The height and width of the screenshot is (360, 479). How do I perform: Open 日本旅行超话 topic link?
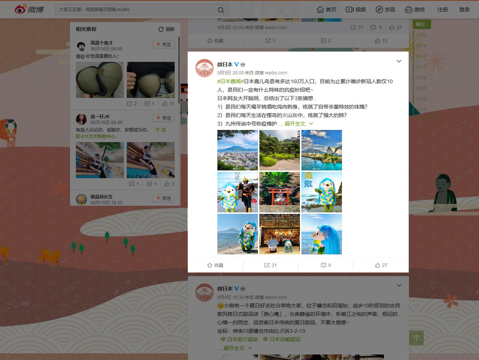239,339
